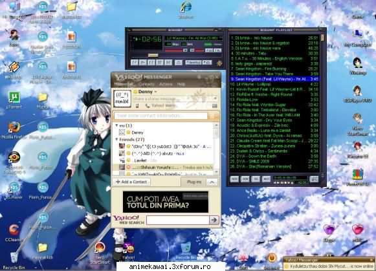Screen dimensions: 376x271
Task: Open the Mozilla Firefox desktop shortcut
Action: (x=14, y=131)
